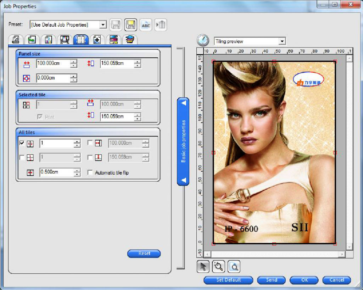This screenshot has height=290, width=363.
Task: Activate the zoom magnifier tool
Action: 219,266
